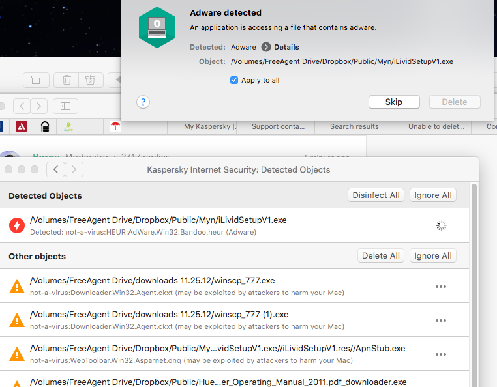Click the WebToolbar.Win32.Asparnet.dnq description
Viewport: 497px width, 387px height.
[x=191, y=360]
